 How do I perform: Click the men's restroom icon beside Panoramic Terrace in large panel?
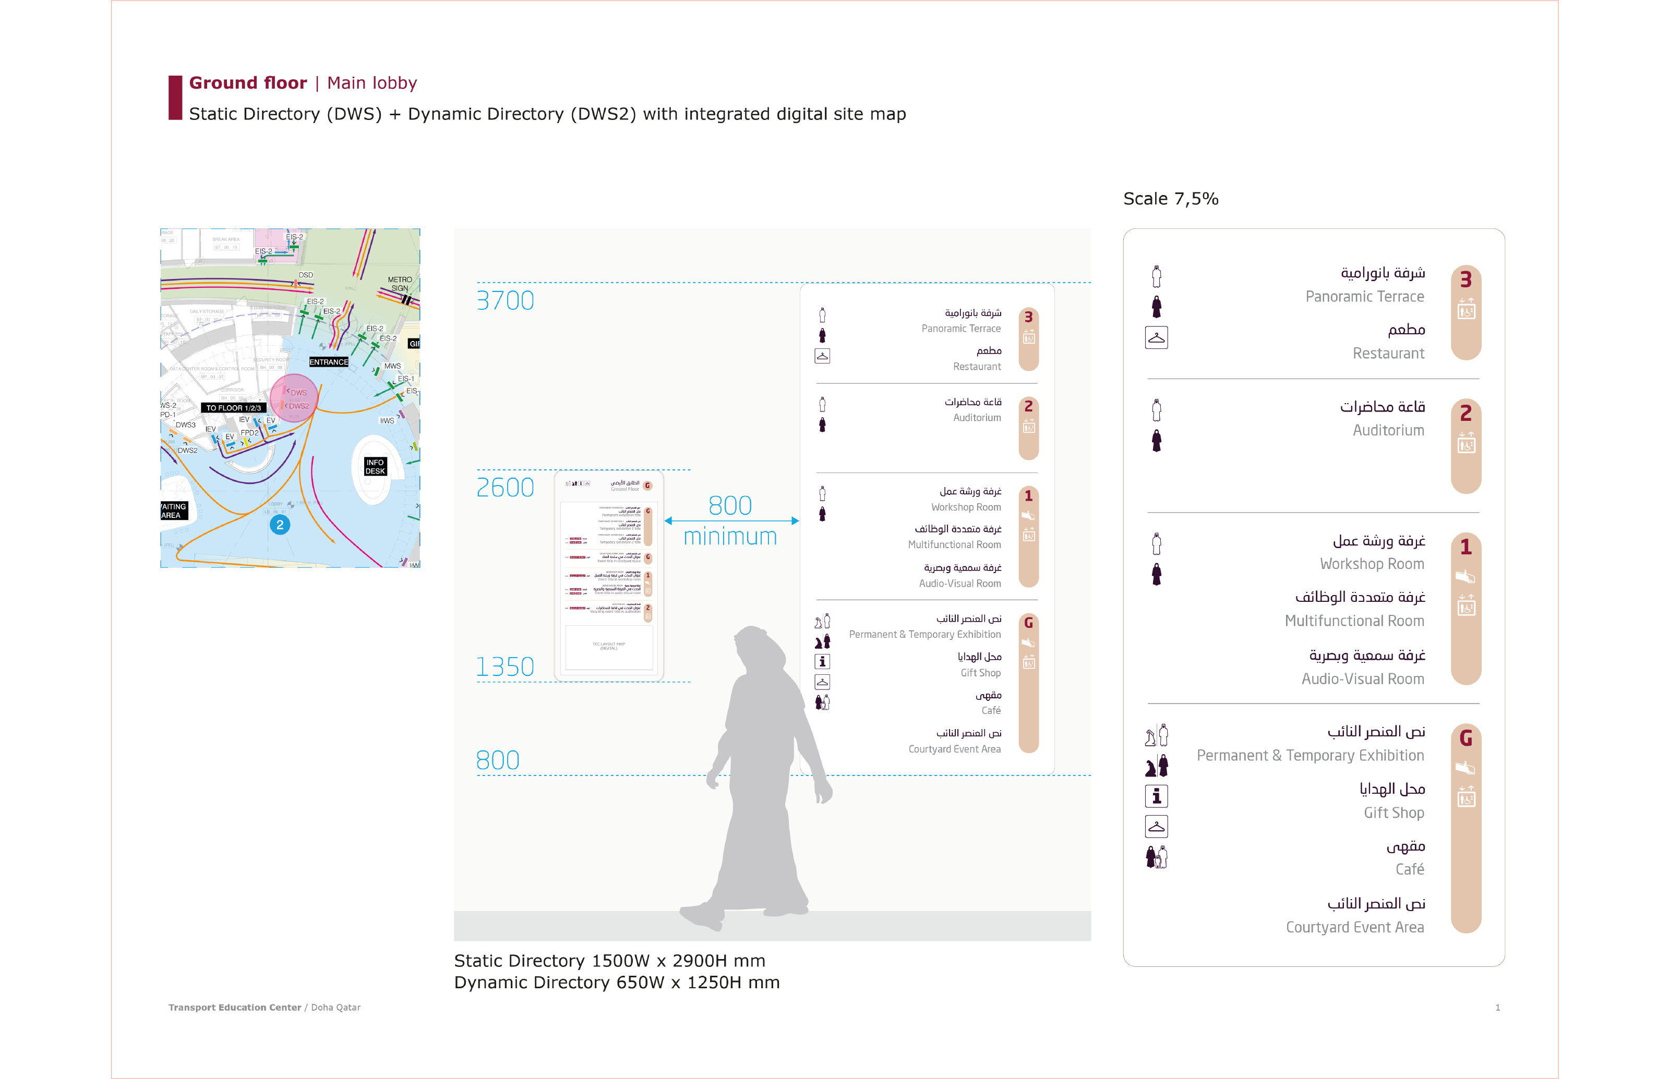click(x=1156, y=277)
